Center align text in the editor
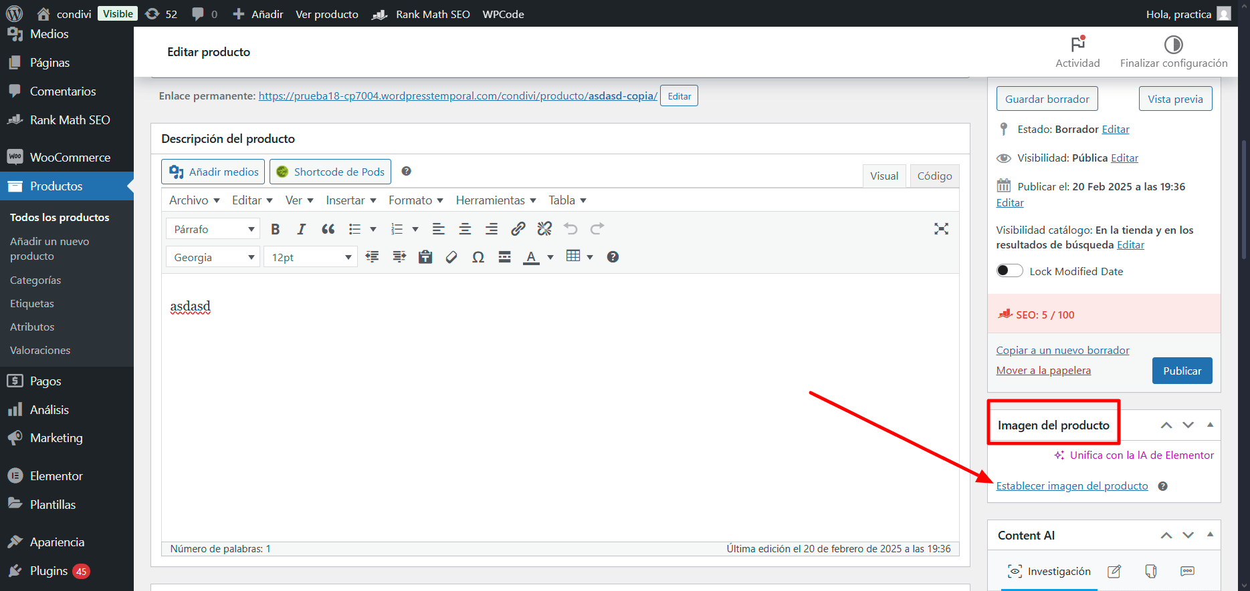1250x591 pixels. click(x=465, y=229)
